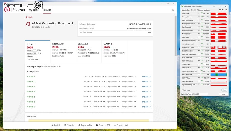
Task: Click the Bus Interface Load sensor graph
Action: click(219, 47)
